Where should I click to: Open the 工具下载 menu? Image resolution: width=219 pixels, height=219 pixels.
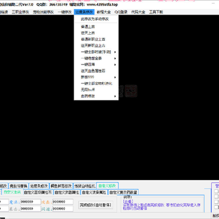[x=156, y=12]
